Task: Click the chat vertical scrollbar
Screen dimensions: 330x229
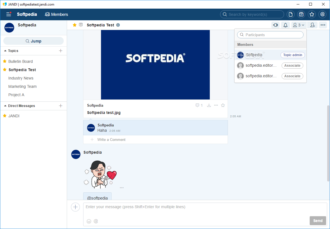Action: tap(328, 143)
